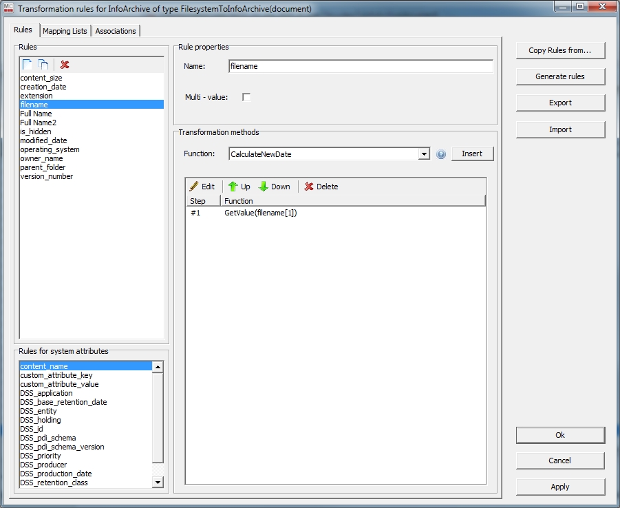Toggle the Multi-value checkbox

click(x=246, y=97)
